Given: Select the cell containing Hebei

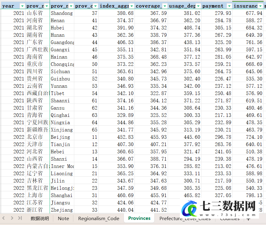Looking at the screenshot, I should click(62, 151).
